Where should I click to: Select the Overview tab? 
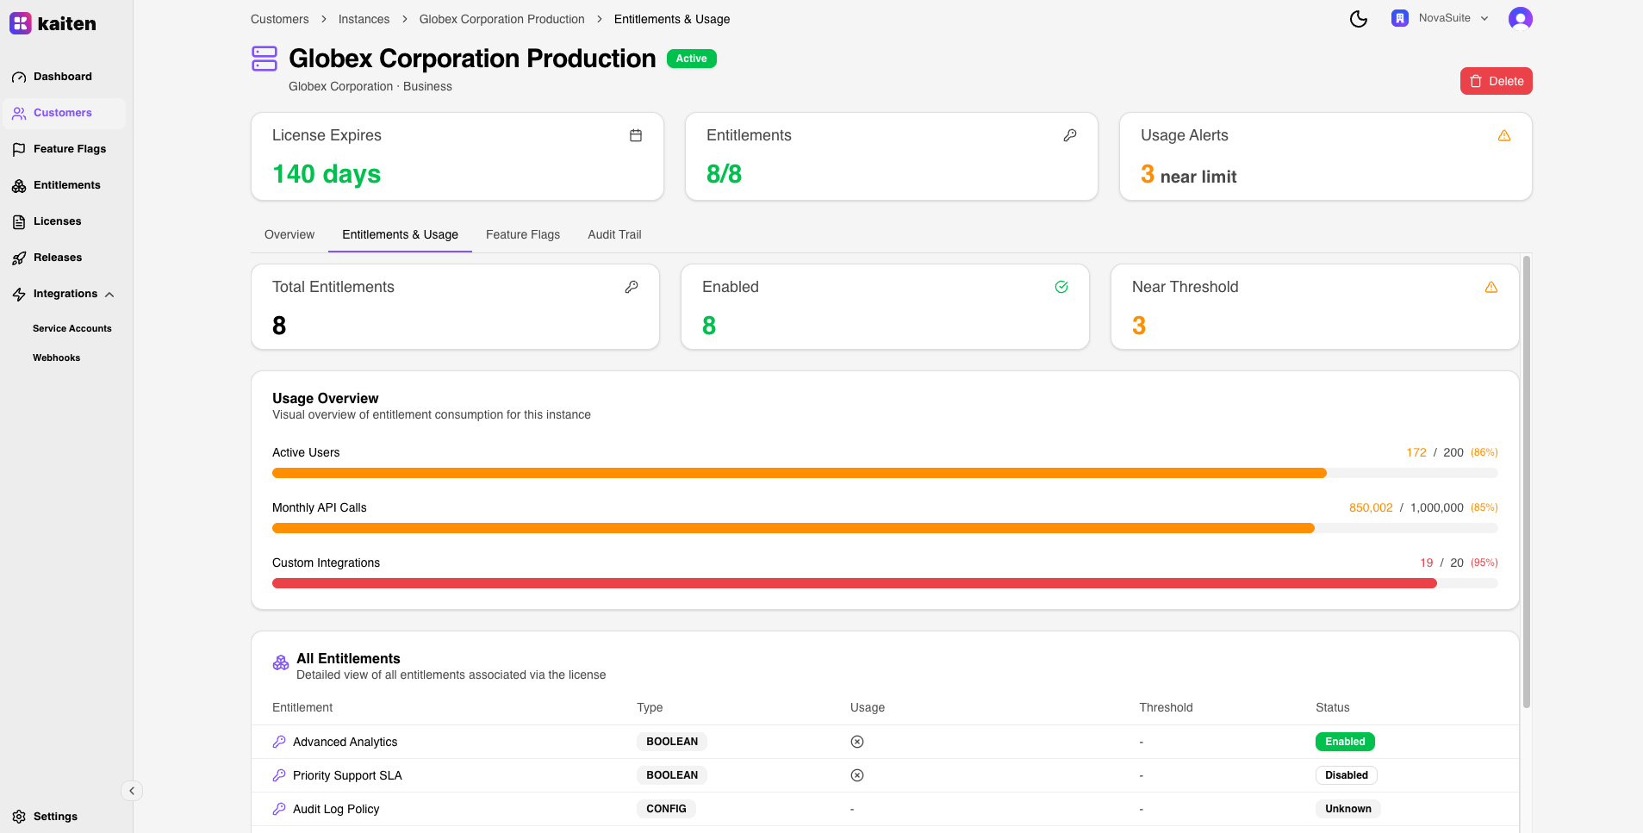(x=289, y=234)
